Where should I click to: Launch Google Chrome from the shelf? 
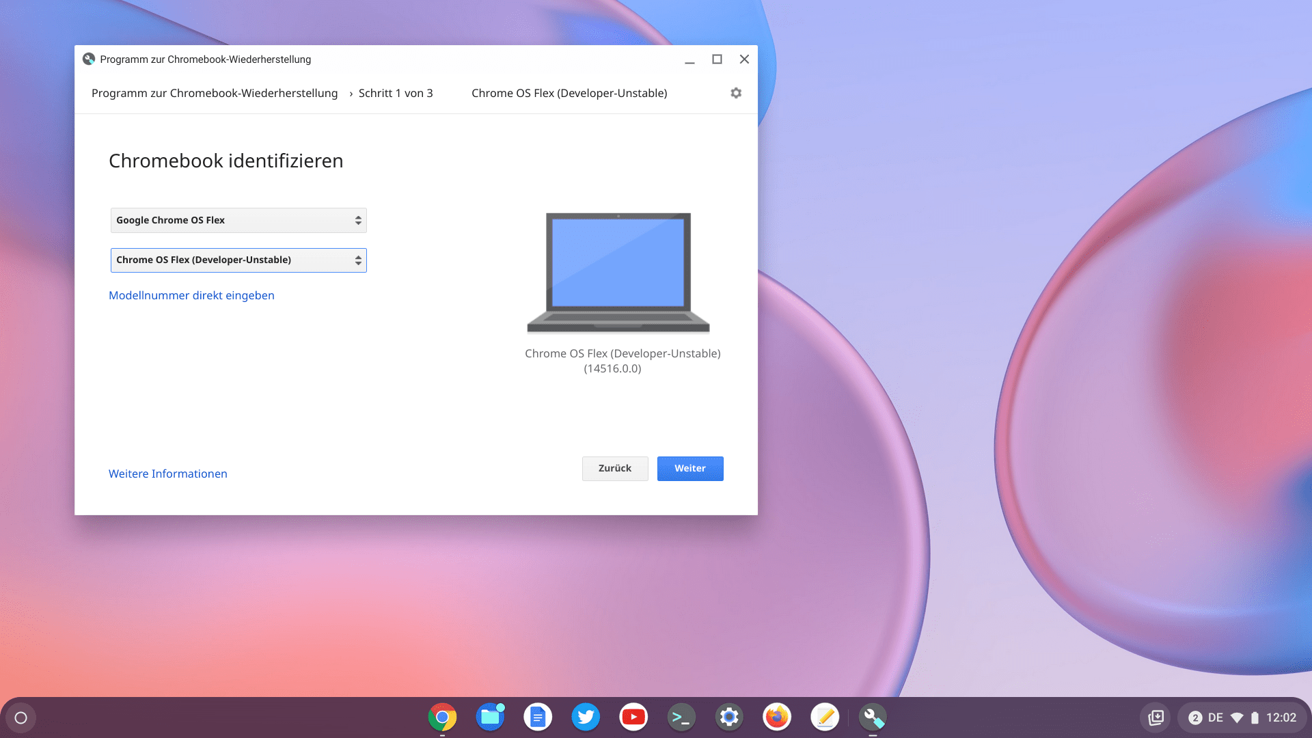(x=442, y=717)
